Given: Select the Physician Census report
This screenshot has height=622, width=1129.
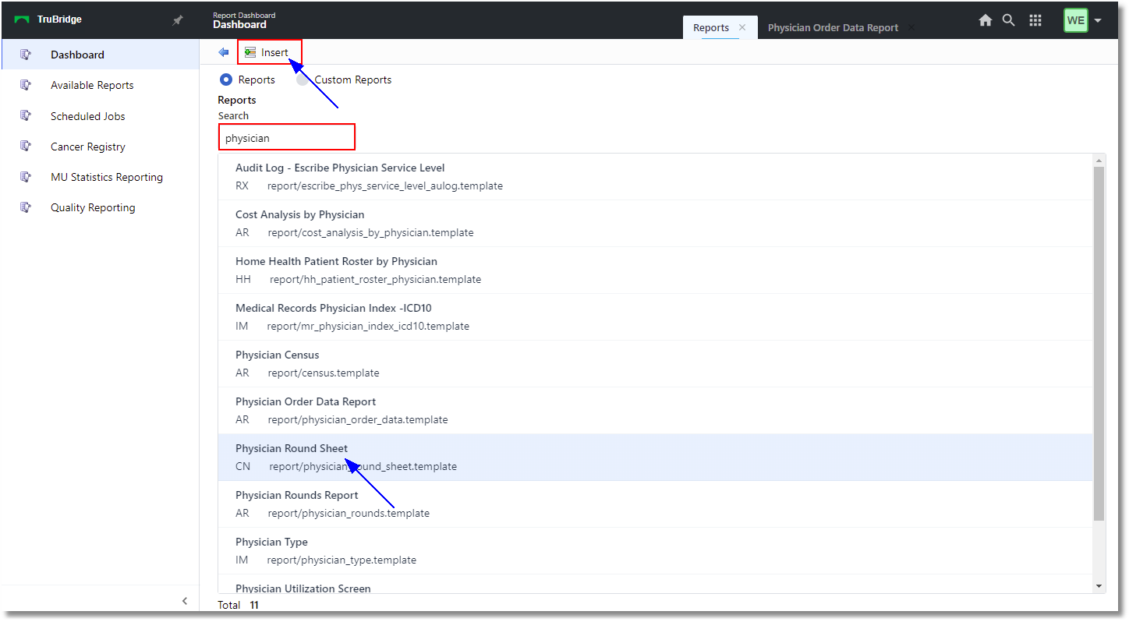Looking at the screenshot, I should click(655, 364).
